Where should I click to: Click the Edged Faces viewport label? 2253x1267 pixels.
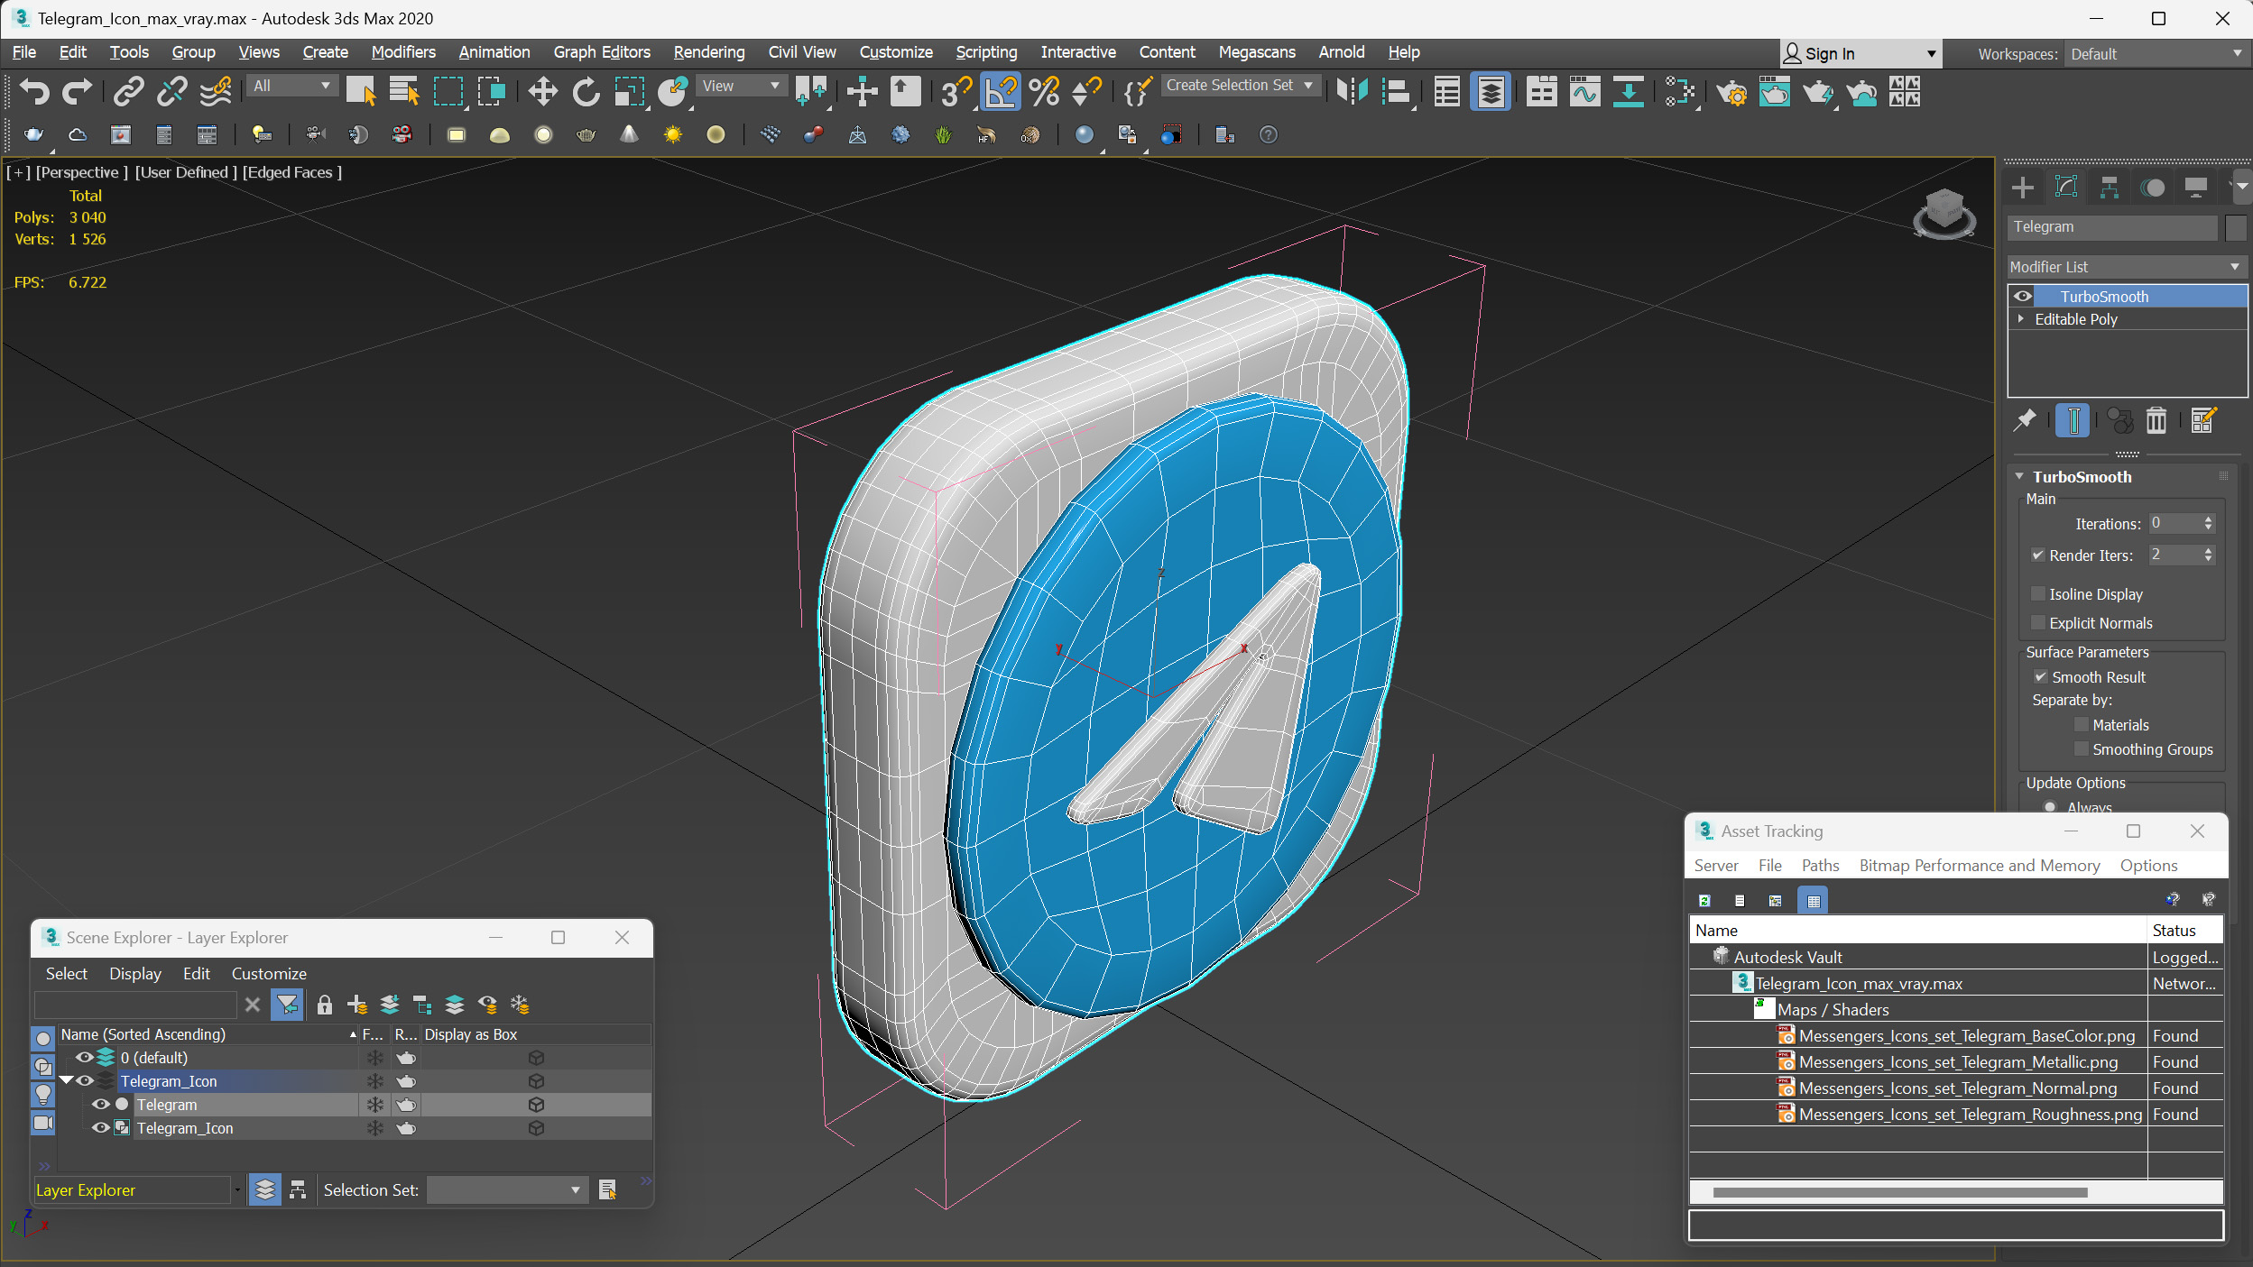coord(292,172)
